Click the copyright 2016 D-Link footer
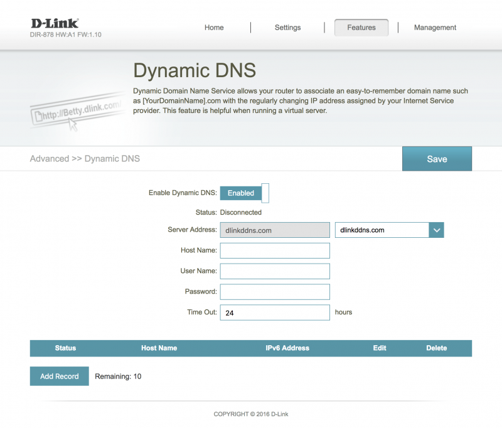The height and width of the screenshot is (428, 502). coord(251,414)
